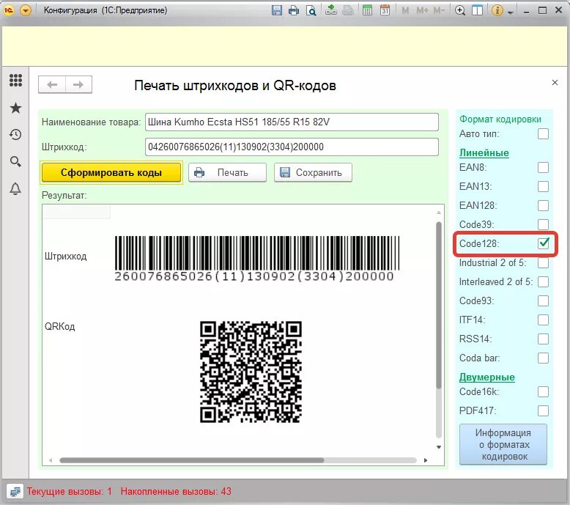Click the generated QR code image

click(x=251, y=372)
